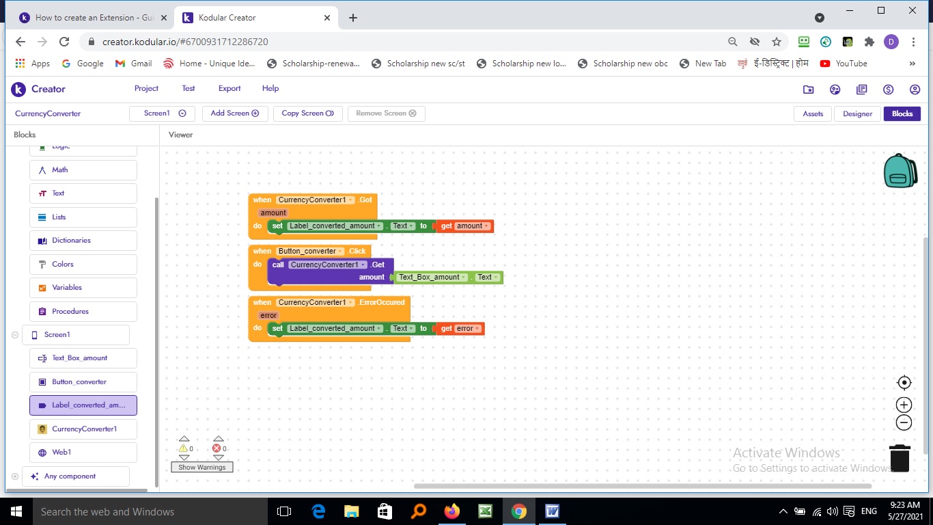Click the trash can in the workspace

(900, 458)
